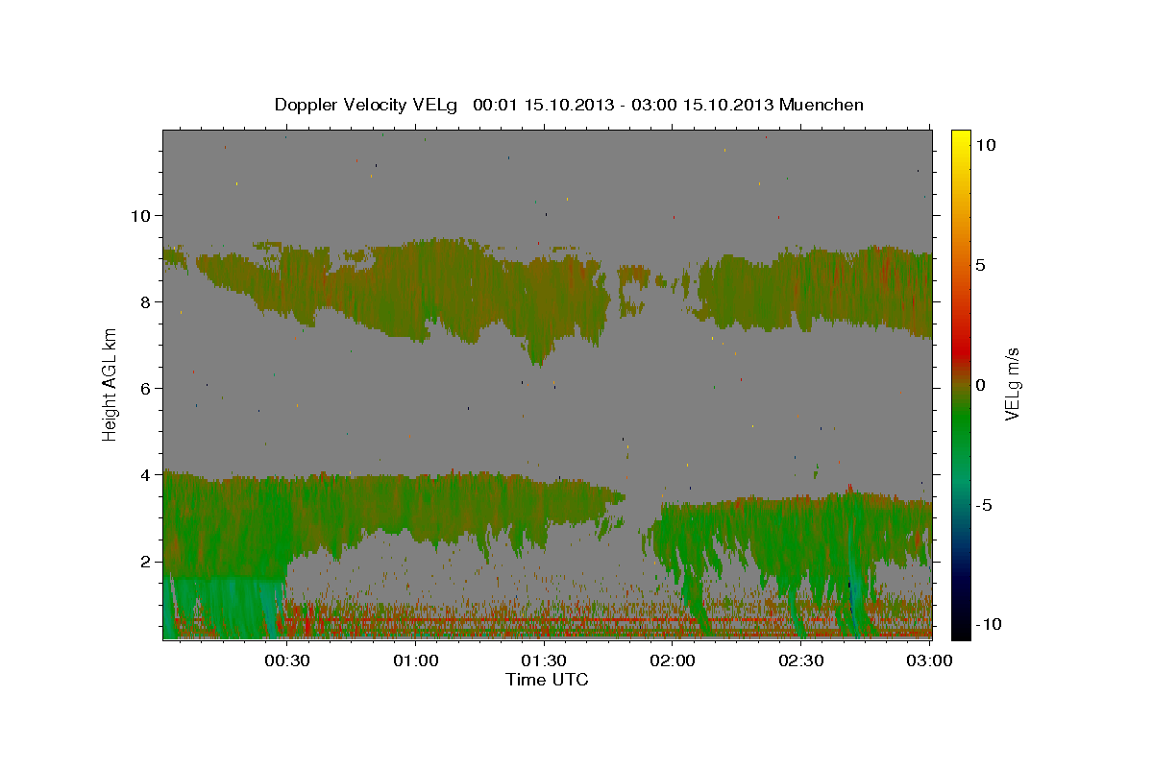The image size is (1153, 768).
Task: Click the height tick label 8
Action: 147,301
